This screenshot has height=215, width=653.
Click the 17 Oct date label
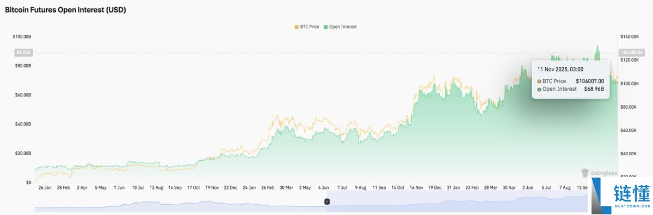(194, 187)
